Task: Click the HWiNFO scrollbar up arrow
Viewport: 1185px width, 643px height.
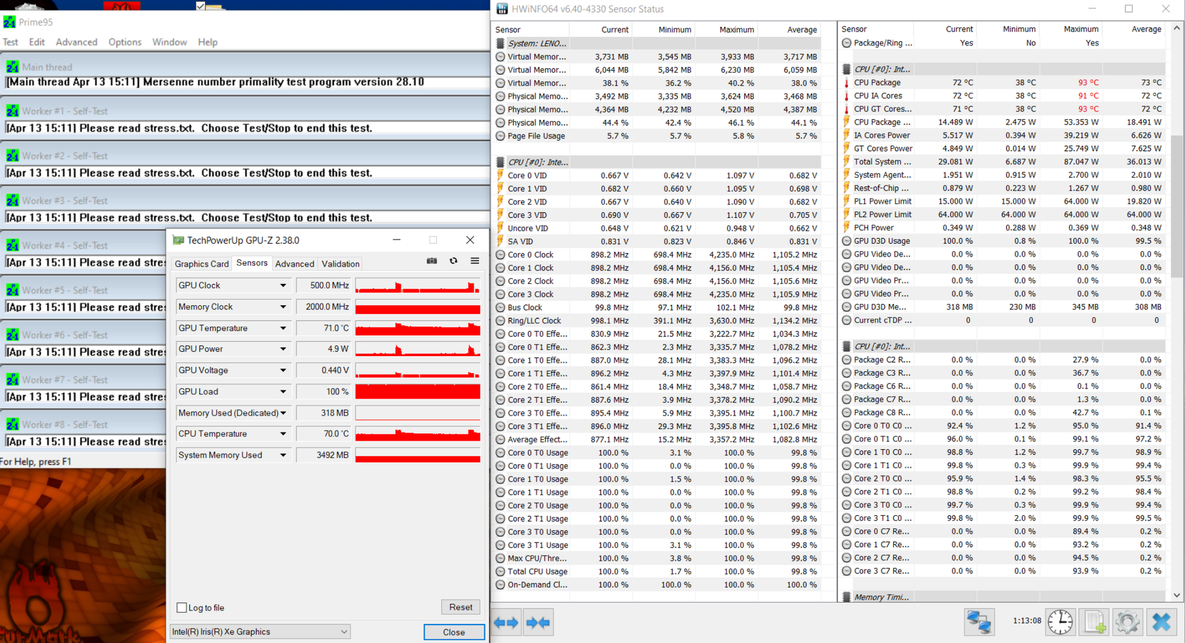Action: [1177, 28]
